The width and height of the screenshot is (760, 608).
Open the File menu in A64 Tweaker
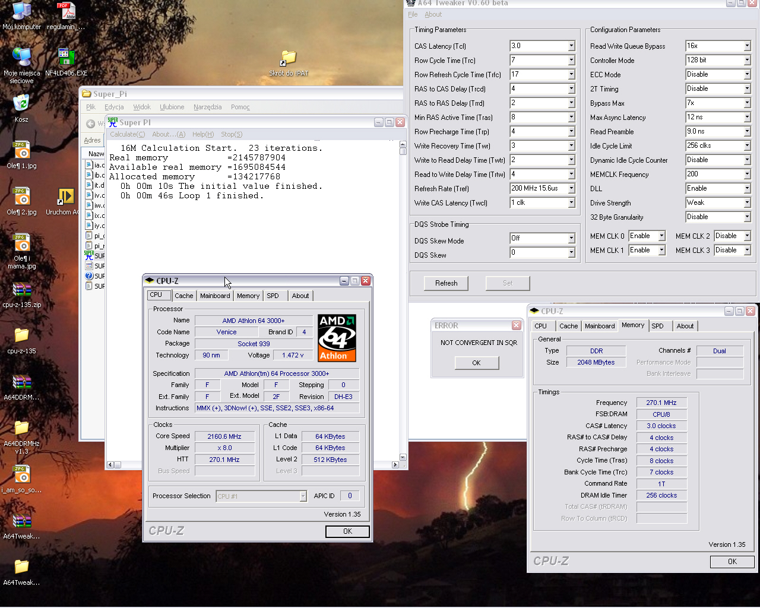click(x=413, y=14)
